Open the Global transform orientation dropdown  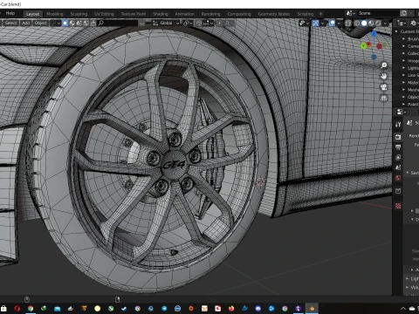pyautogui.click(x=166, y=23)
